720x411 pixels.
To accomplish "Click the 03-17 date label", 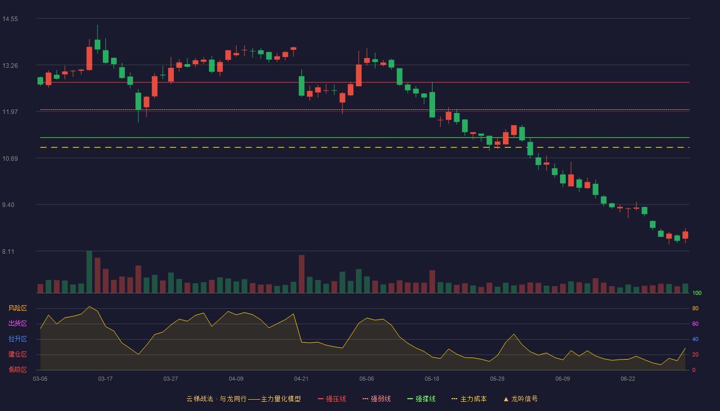I will point(105,379).
